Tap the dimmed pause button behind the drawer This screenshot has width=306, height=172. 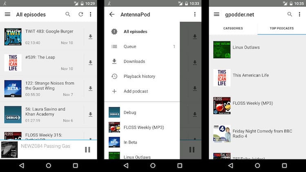point(192,150)
